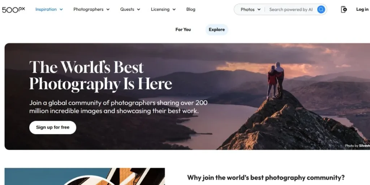Focus the Search powered by AI field

point(291,9)
